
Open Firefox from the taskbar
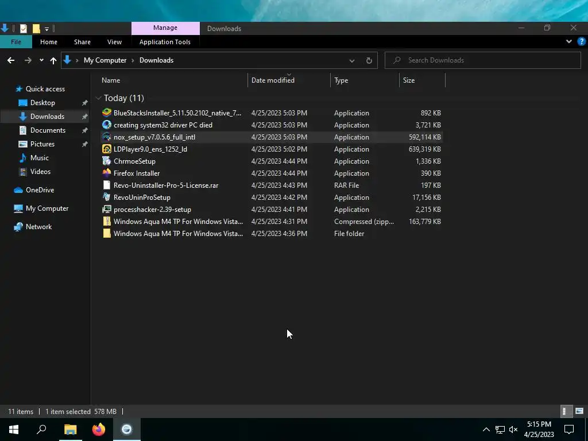99,430
